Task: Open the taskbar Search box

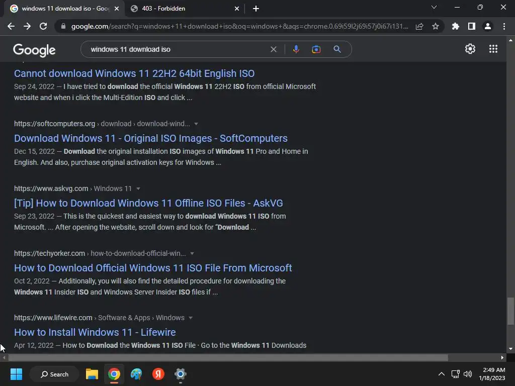Action: point(54,374)
